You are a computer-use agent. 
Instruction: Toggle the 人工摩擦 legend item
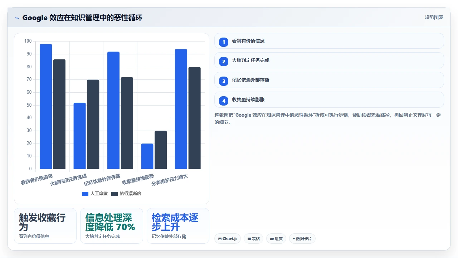coord(95,194)
